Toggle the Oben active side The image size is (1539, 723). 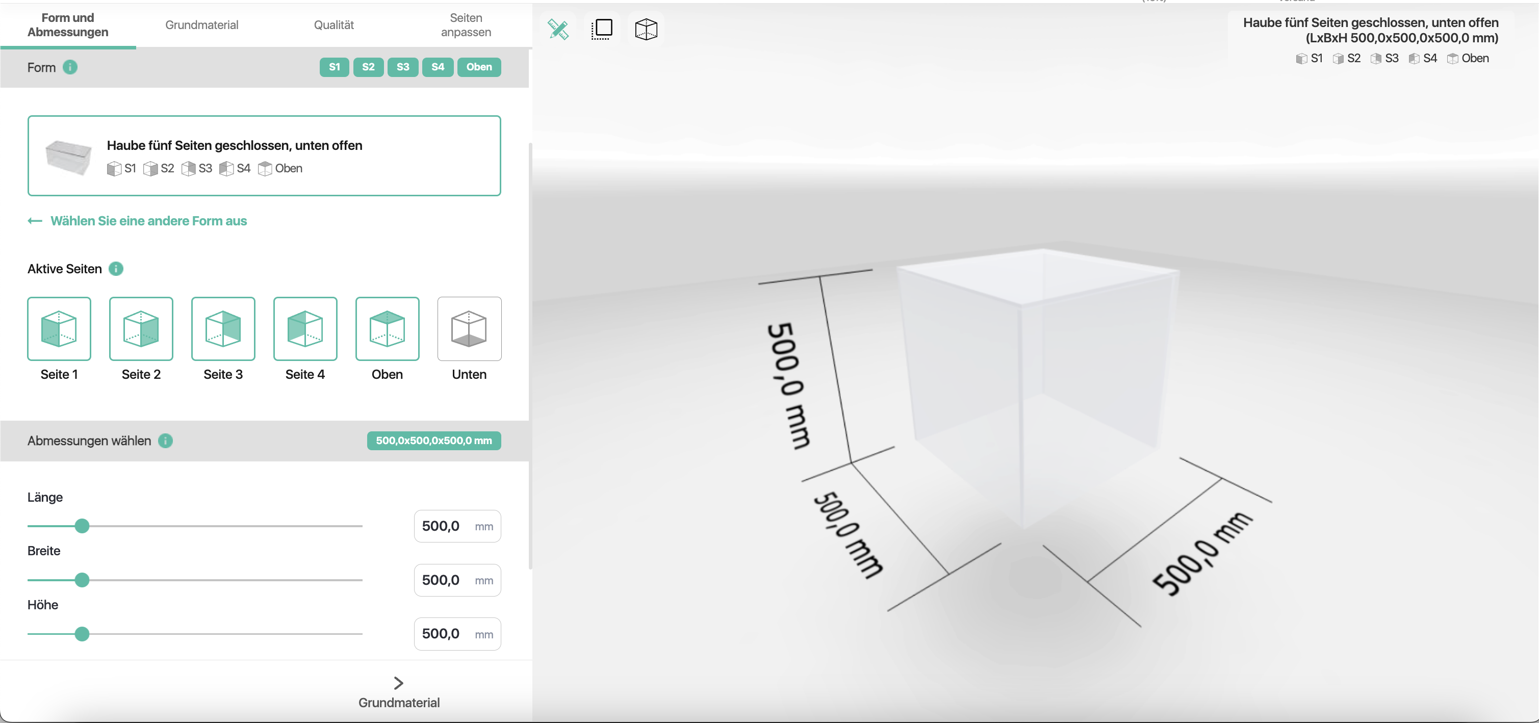(387, 329)
